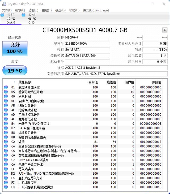Screen dimensions: 170x194
Task: Click the status orb for attribute C2
Action: pyautogui.click(x=6, y=142)
